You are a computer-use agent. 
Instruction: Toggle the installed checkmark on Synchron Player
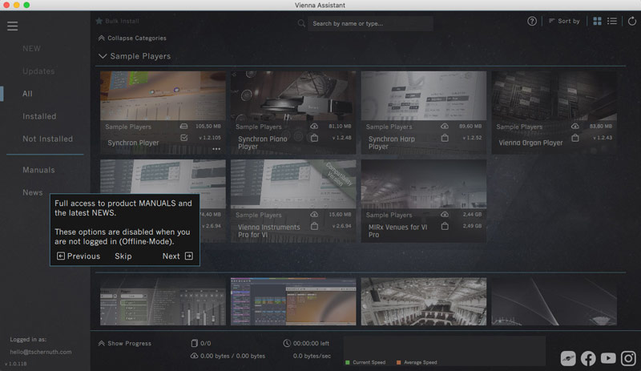[184, 138]
